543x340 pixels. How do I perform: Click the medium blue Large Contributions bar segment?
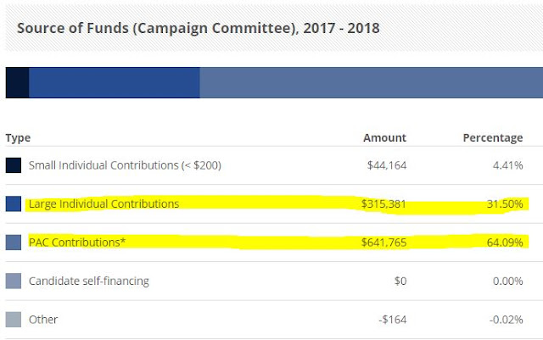(114, 83)
